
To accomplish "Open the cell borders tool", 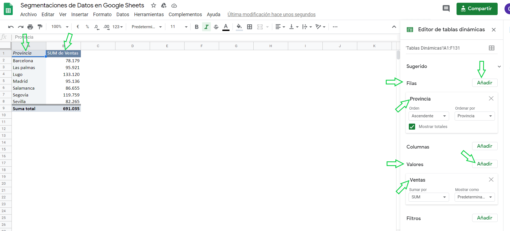I will [250, 27].
